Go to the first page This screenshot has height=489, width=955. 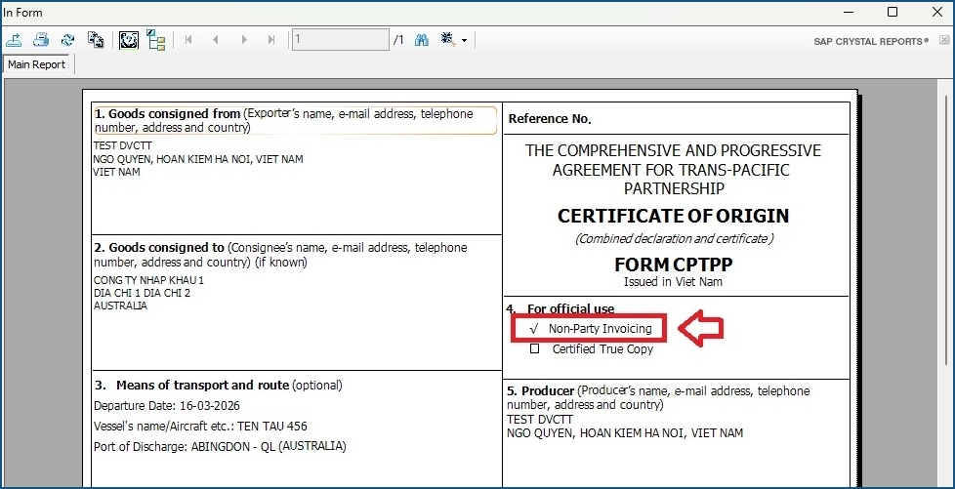(188, 40)
